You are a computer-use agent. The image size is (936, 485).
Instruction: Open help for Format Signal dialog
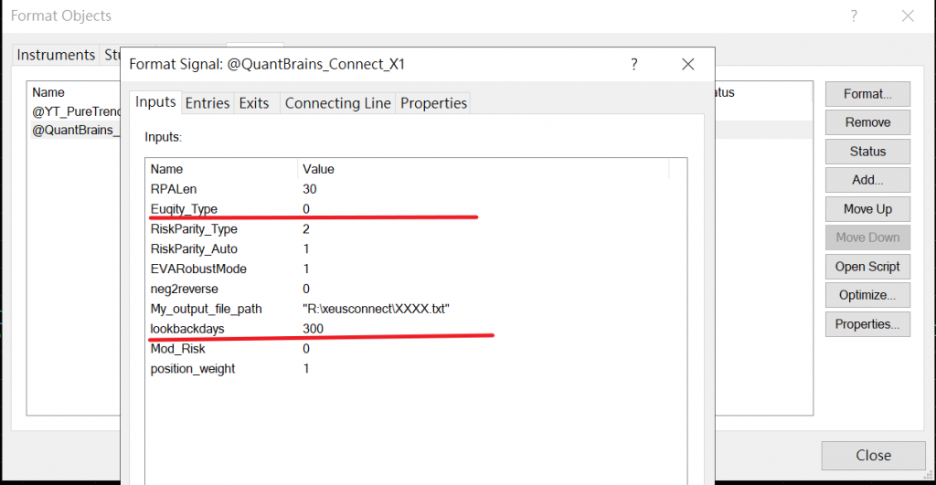(634, 65)
